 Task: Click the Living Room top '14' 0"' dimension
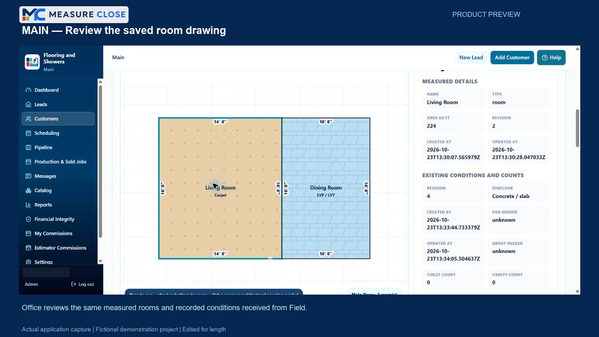point(220,122)
